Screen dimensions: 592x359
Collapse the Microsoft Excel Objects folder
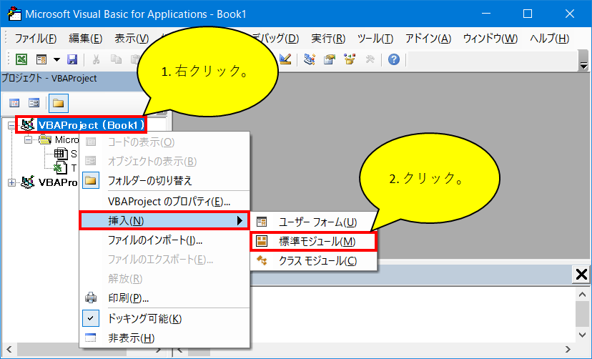[28, 140]
